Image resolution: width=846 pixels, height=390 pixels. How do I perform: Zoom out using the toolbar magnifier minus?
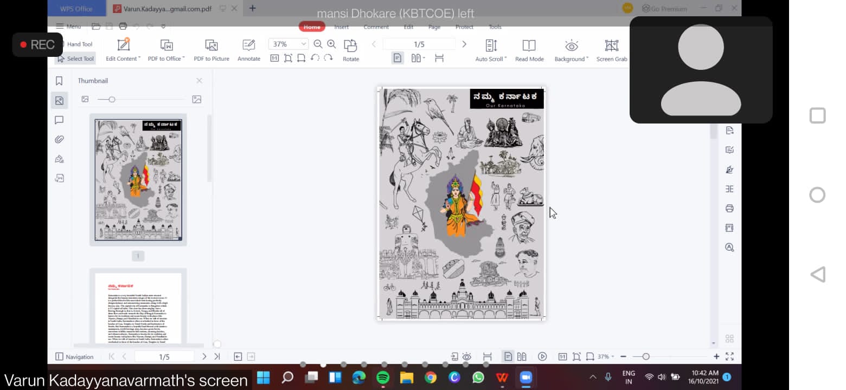[x=318, y=44]
